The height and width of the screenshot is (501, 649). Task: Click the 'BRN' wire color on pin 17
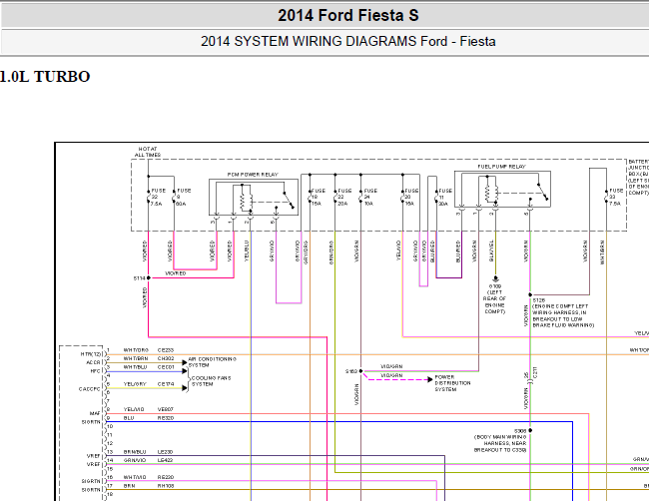(x=129, y=486)
